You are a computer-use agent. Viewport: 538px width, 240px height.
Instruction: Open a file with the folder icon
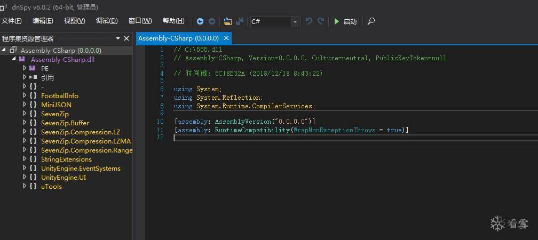click(228, 21)
